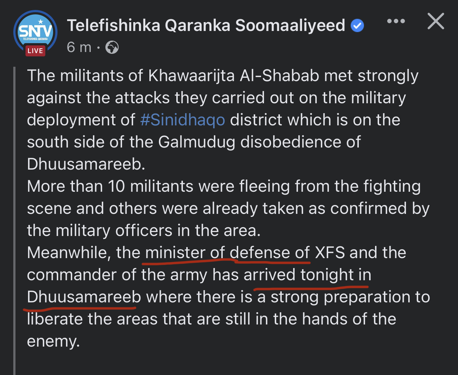Click the 6 m post timestamp

pyautogui.click(x=79, y=47)
